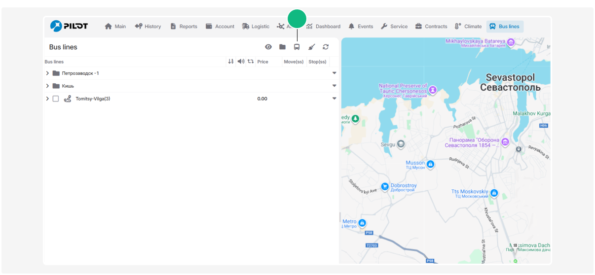Open the dropdown menu for Петрозаводск -1

click(x=335, y=73)
